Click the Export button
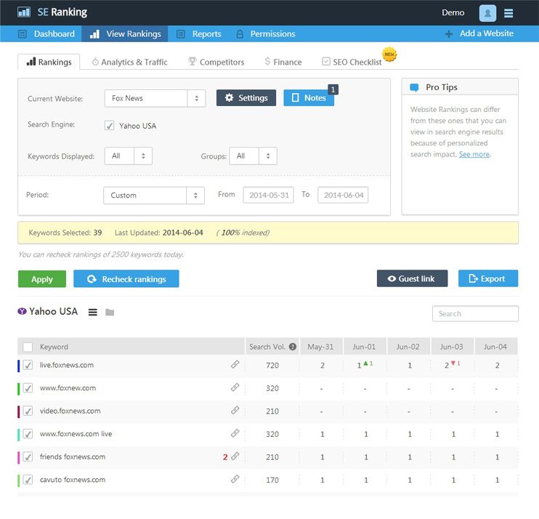The width and height of the screenshot is (539, 519). point(488,278)
